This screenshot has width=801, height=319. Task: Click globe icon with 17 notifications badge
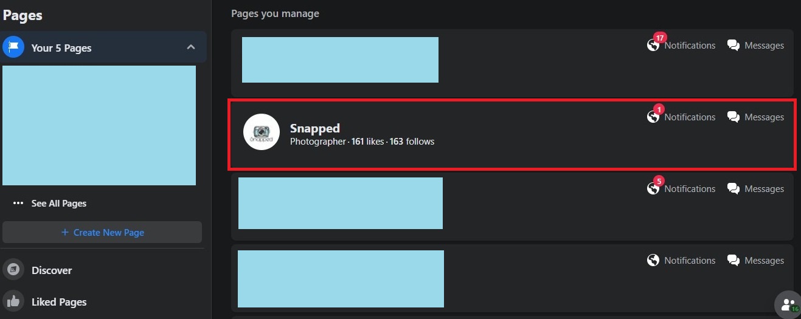(653, 46)
